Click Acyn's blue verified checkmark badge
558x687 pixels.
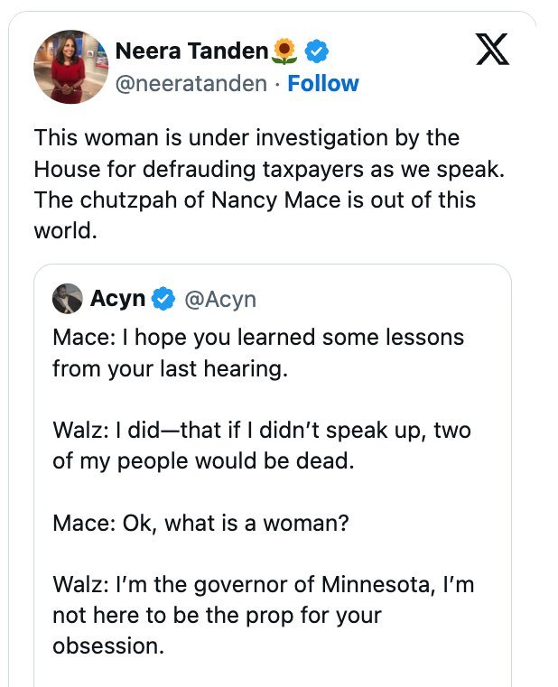163,299
